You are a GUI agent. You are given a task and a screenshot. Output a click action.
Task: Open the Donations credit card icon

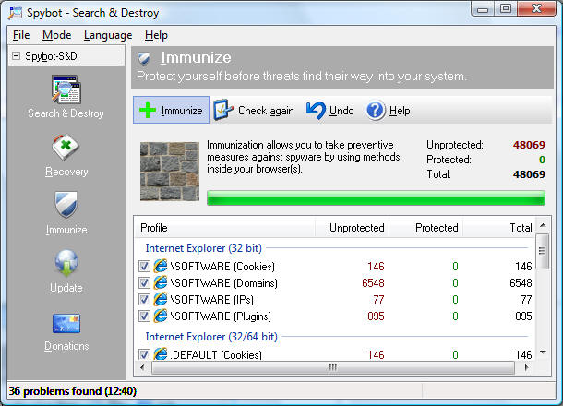(66, 324)
